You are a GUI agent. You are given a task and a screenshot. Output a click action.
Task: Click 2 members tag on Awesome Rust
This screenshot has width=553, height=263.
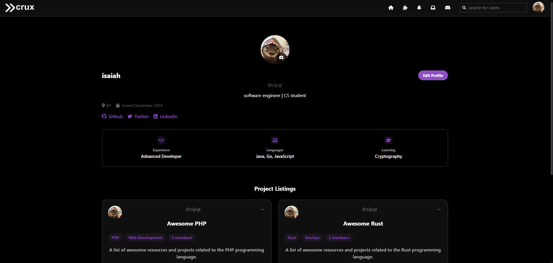point(339,238)
